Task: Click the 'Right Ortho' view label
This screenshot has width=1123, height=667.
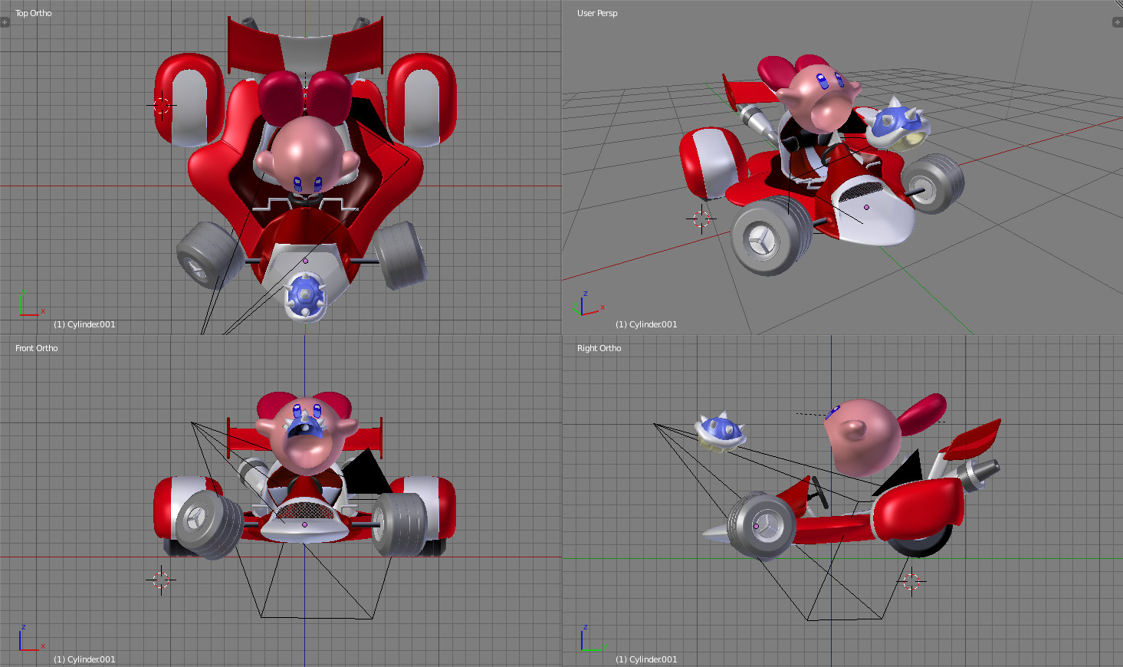Action: click(x=599, y=348)
